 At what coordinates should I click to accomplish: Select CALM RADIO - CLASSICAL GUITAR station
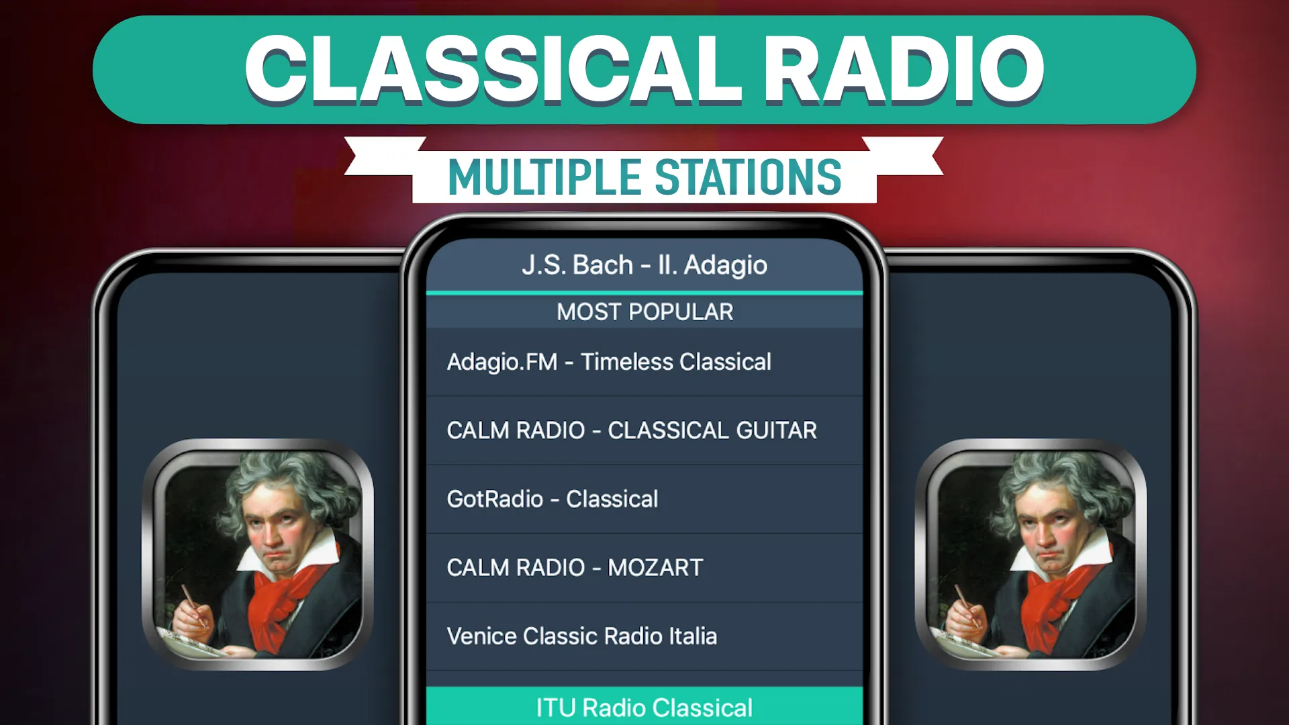644,430
